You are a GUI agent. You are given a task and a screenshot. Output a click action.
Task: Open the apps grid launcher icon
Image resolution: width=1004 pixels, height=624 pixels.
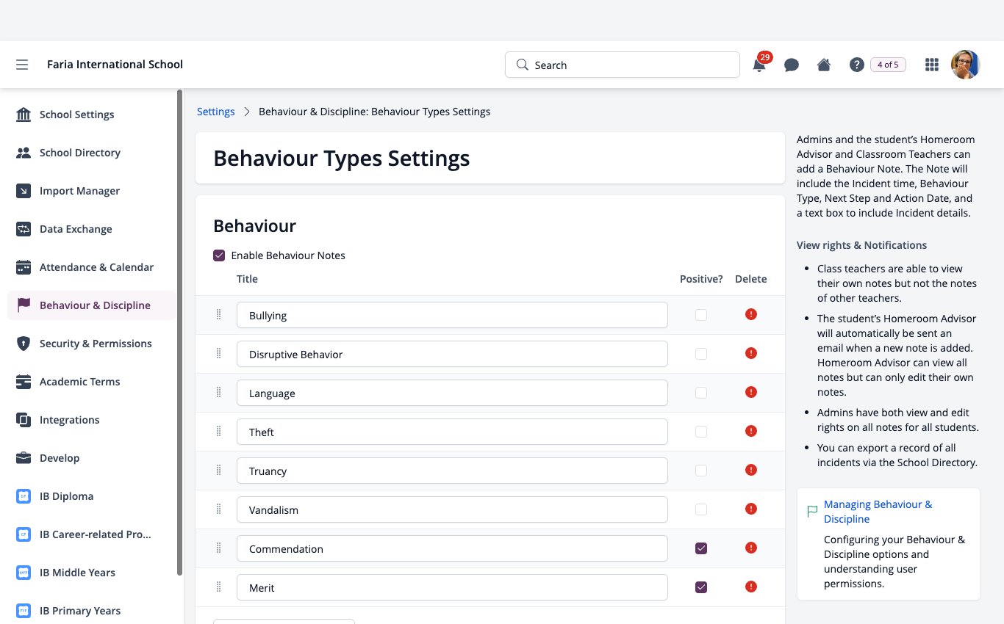[932, 65]
